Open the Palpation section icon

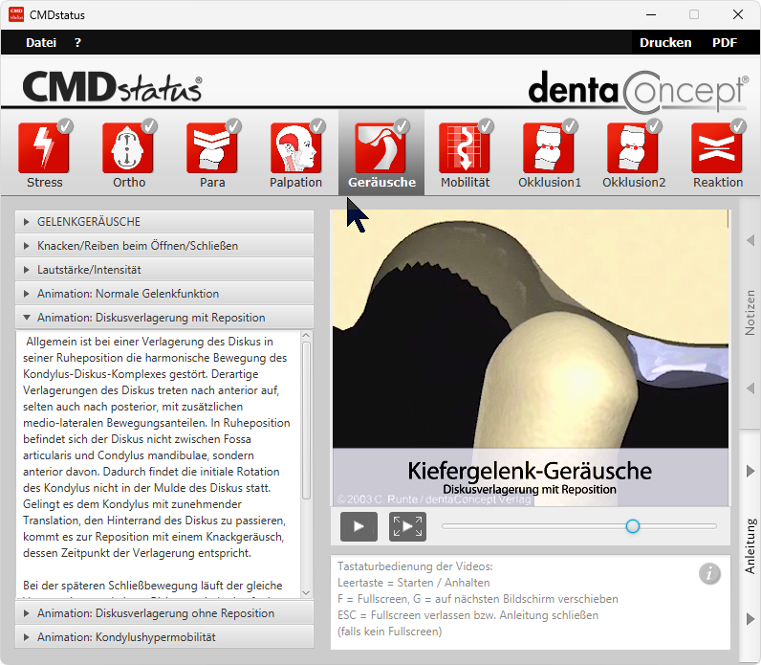(296, 148)
